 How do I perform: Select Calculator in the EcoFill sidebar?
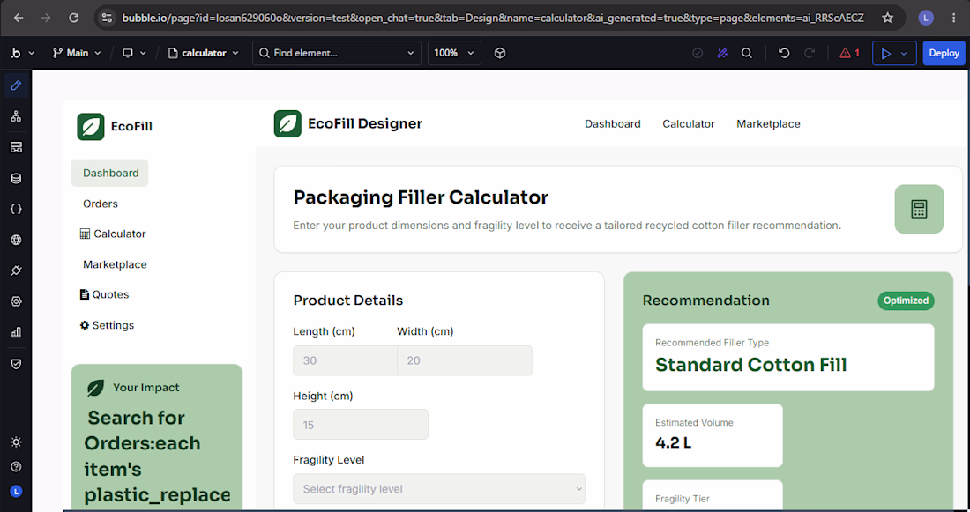click(x=113, y=234)
